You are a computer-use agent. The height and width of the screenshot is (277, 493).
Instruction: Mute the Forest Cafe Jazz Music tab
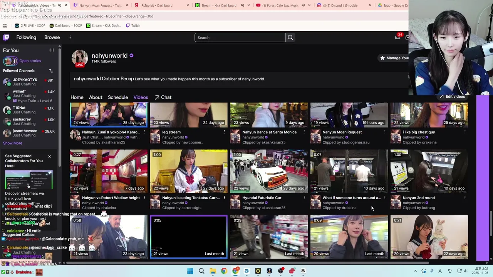click(x=303, y=5)
